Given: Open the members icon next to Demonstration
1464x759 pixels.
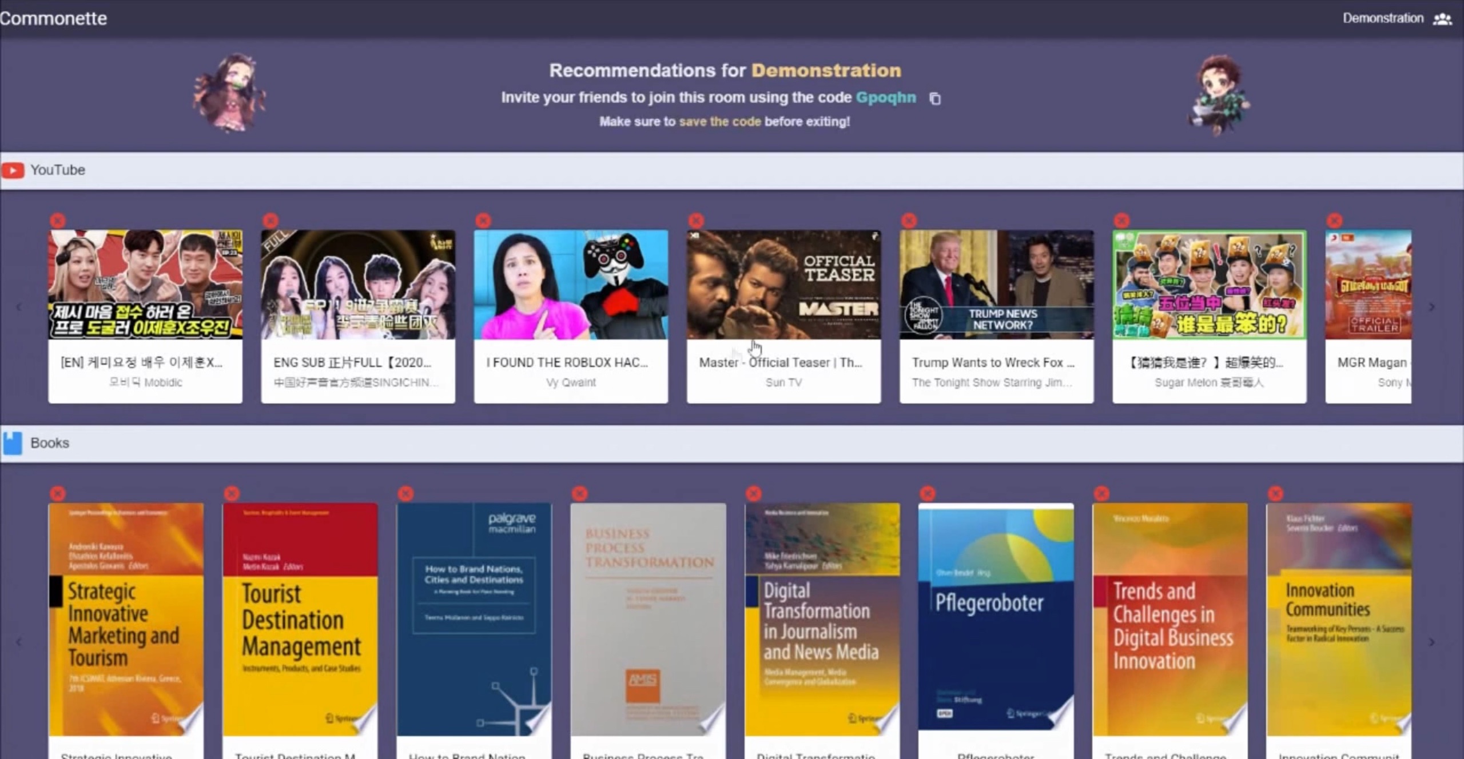Looking at the screenshot, I should (x=1442, y=19).
